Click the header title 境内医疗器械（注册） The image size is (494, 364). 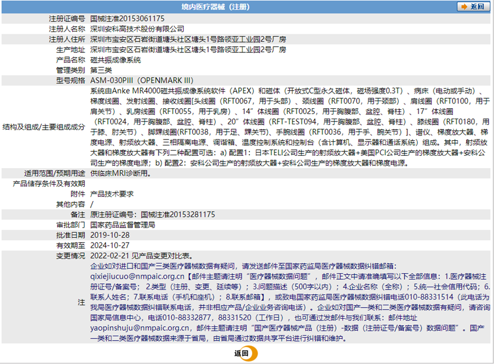tap(216, 6)
